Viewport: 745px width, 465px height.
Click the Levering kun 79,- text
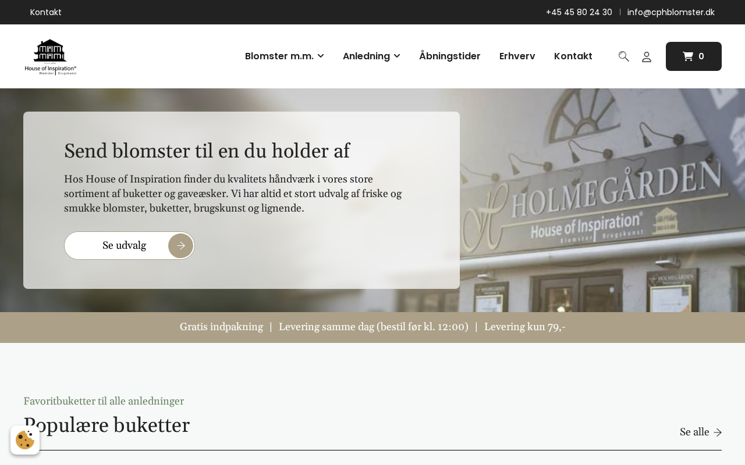click(x=524, y=327)
